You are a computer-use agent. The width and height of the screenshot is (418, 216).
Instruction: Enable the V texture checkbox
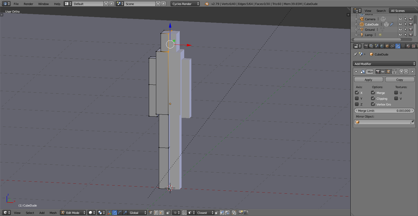[396, 98]
